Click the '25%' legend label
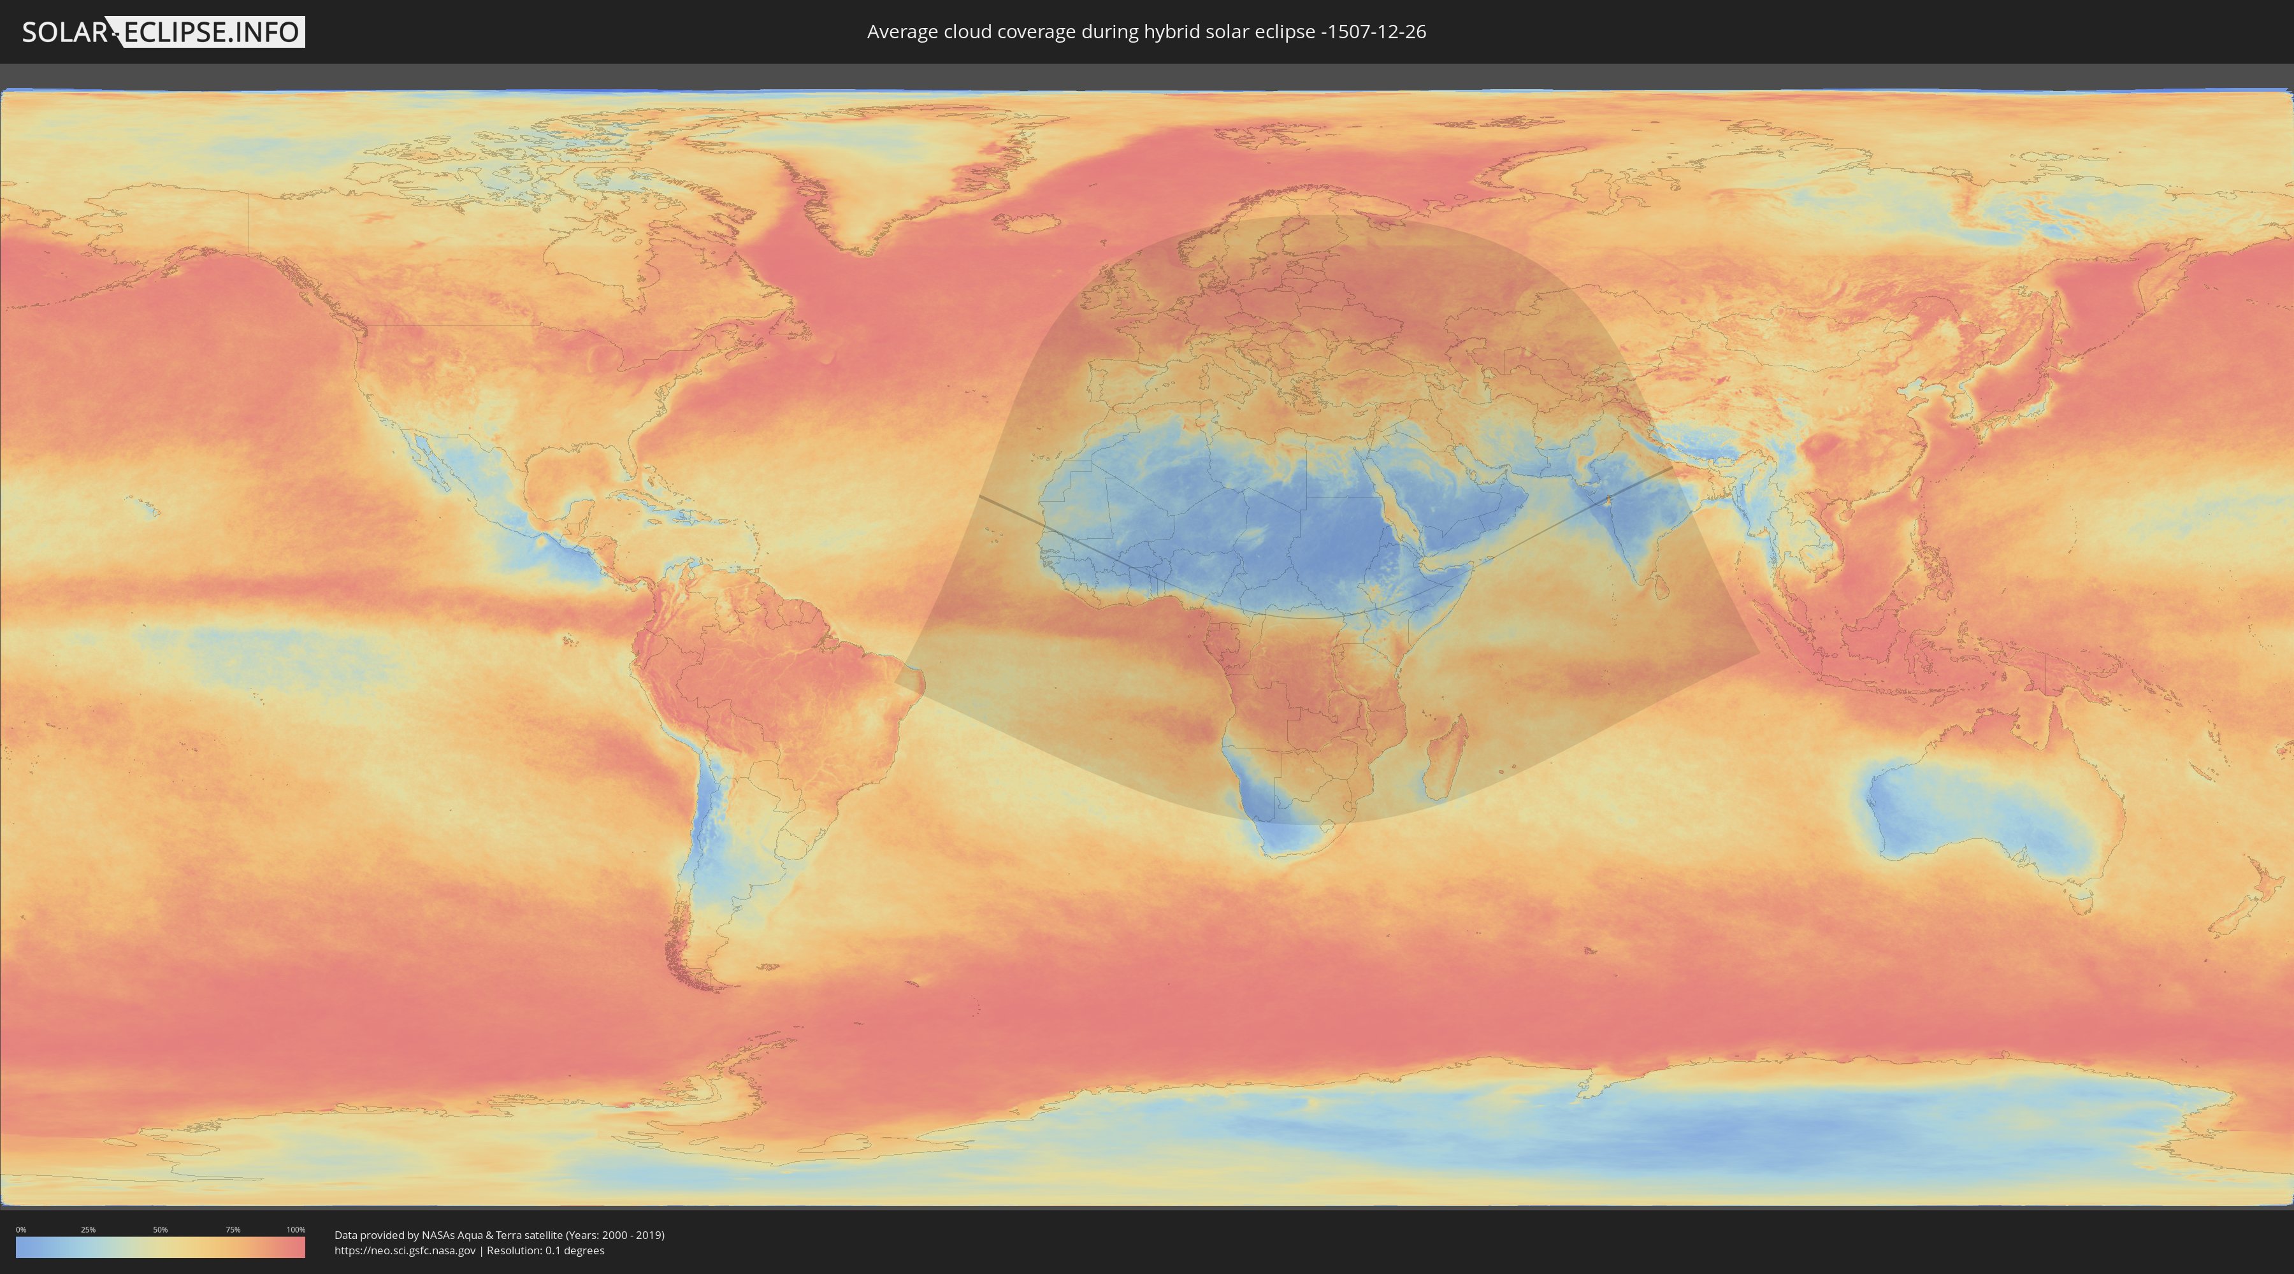This screenshot has height=1274, width=2294. click(88, 1229)
